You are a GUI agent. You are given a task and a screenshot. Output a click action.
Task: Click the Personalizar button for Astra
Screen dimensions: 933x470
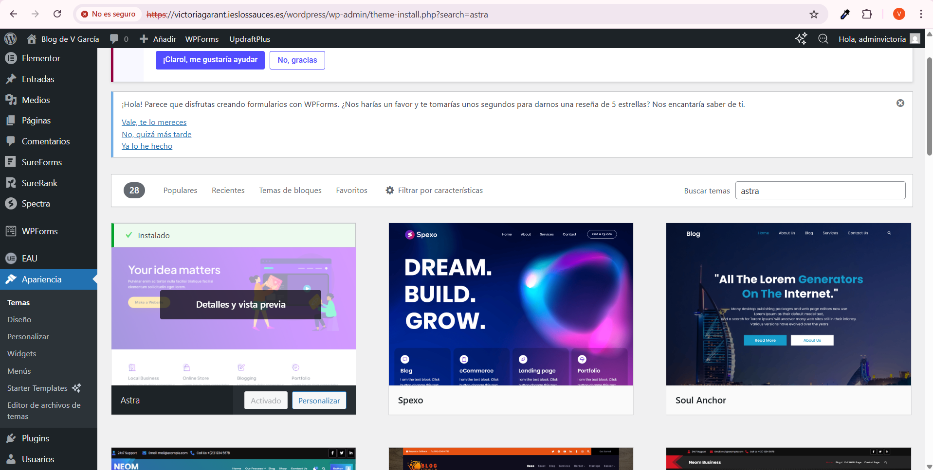(x=319, y=400)
